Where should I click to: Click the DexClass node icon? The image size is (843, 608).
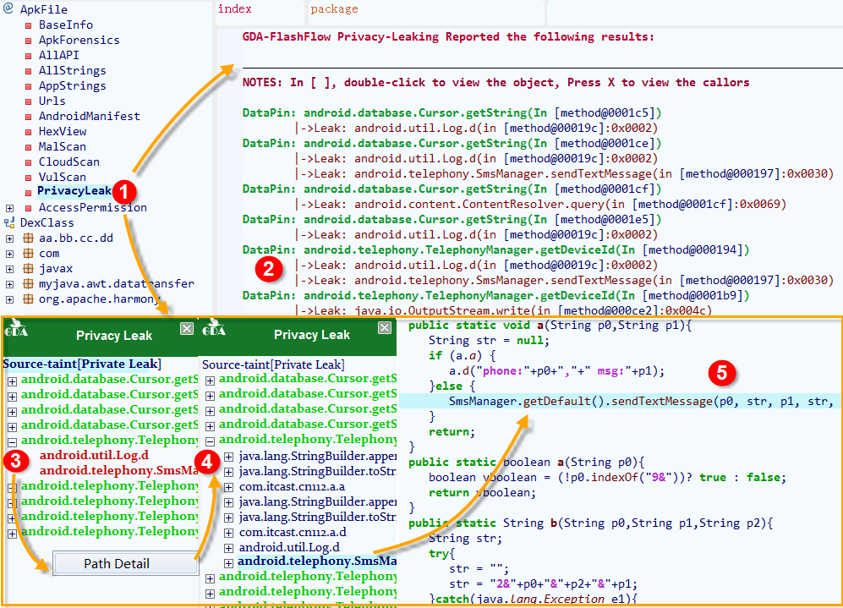coord(9,222)
